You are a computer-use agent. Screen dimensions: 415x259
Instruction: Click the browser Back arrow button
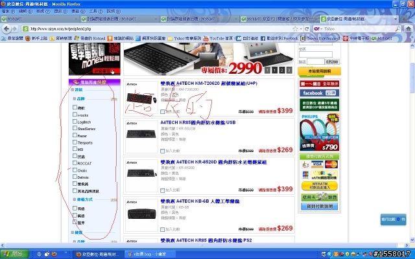coord(6,28)
